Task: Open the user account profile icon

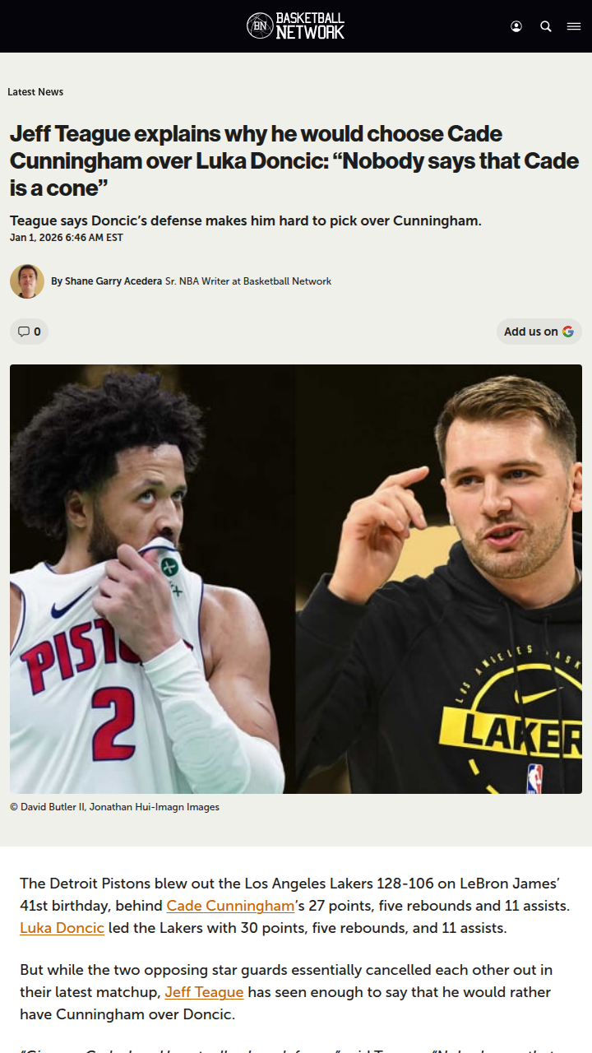Action: 516,26
